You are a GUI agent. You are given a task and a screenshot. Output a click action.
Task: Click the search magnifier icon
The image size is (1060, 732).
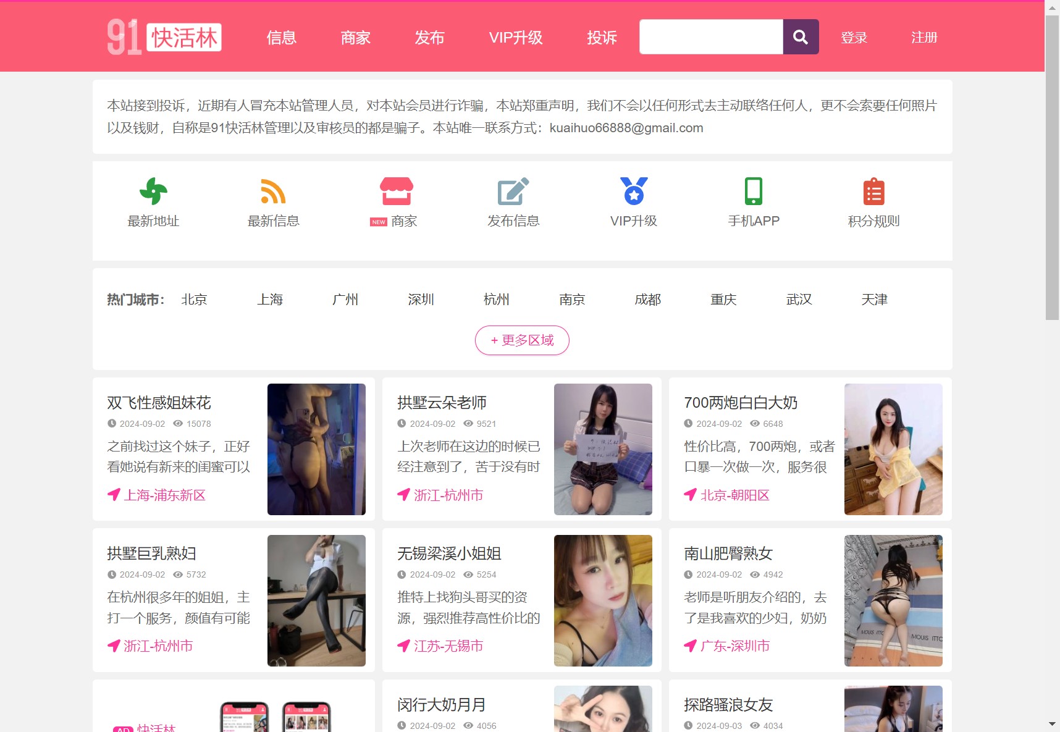click(x=800, y=36)
